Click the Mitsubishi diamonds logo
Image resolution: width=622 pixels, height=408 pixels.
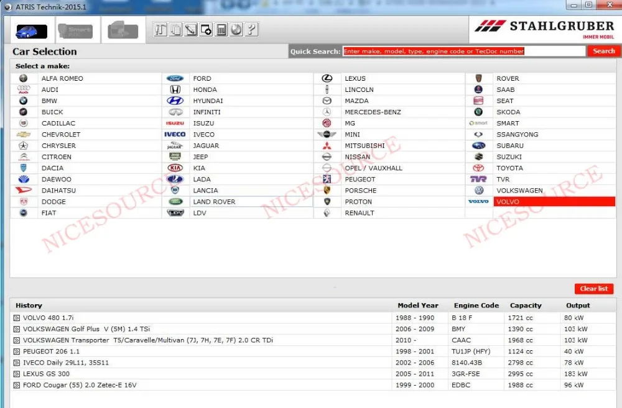click(327, 146)
